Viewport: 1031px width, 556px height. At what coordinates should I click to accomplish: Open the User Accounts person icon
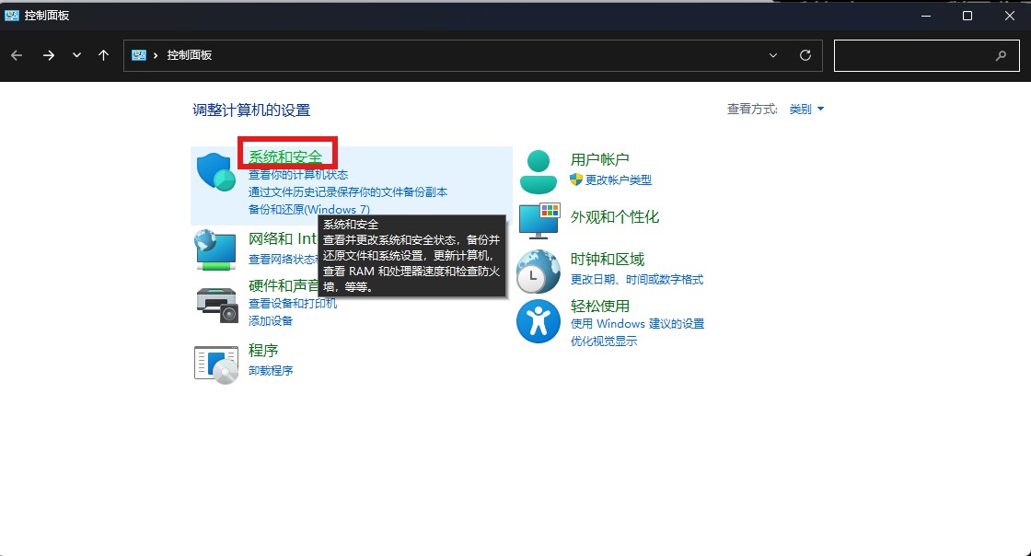(539, 171)
